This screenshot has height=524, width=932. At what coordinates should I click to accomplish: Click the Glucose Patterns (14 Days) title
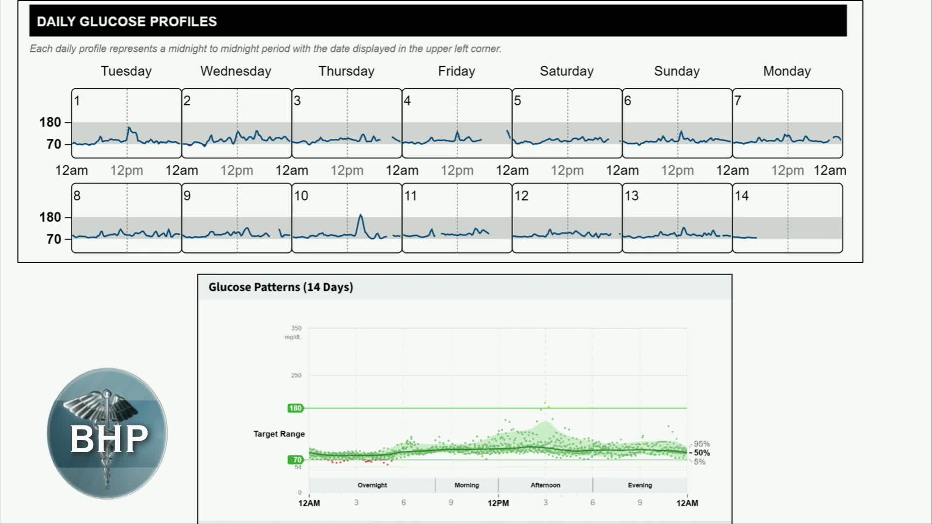(x=281, y=287)
